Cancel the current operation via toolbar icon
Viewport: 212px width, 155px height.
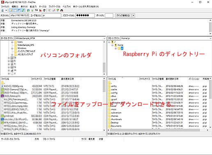(36, 10)
